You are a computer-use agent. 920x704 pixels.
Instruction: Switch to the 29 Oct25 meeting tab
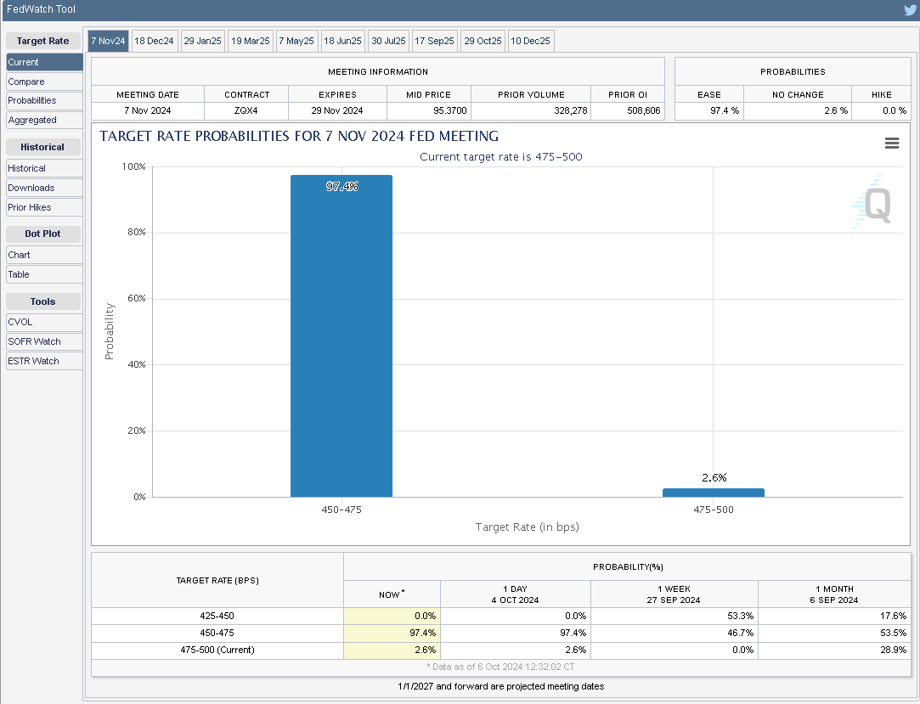pos(483,41)
